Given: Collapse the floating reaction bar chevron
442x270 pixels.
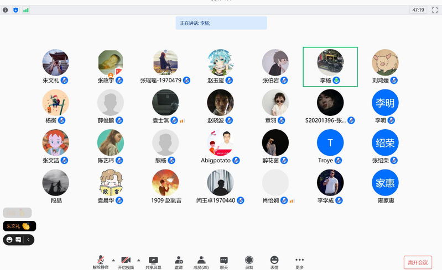Looking at the screenshot, I should [x=29, y=240].
